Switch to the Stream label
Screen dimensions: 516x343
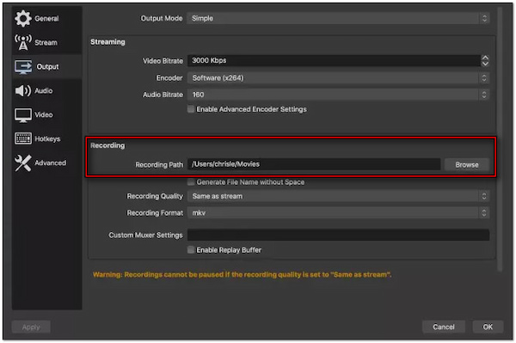pyautogui.click(x=46, y=42)
